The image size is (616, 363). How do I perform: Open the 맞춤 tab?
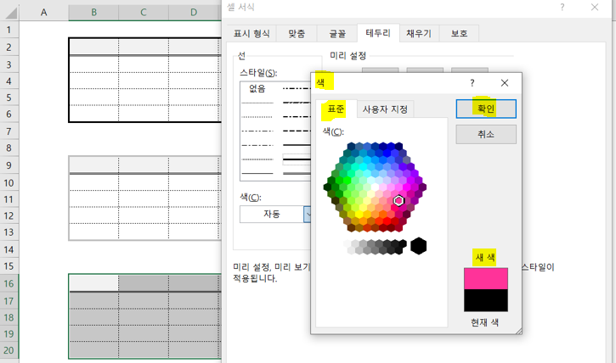(297, 34)
